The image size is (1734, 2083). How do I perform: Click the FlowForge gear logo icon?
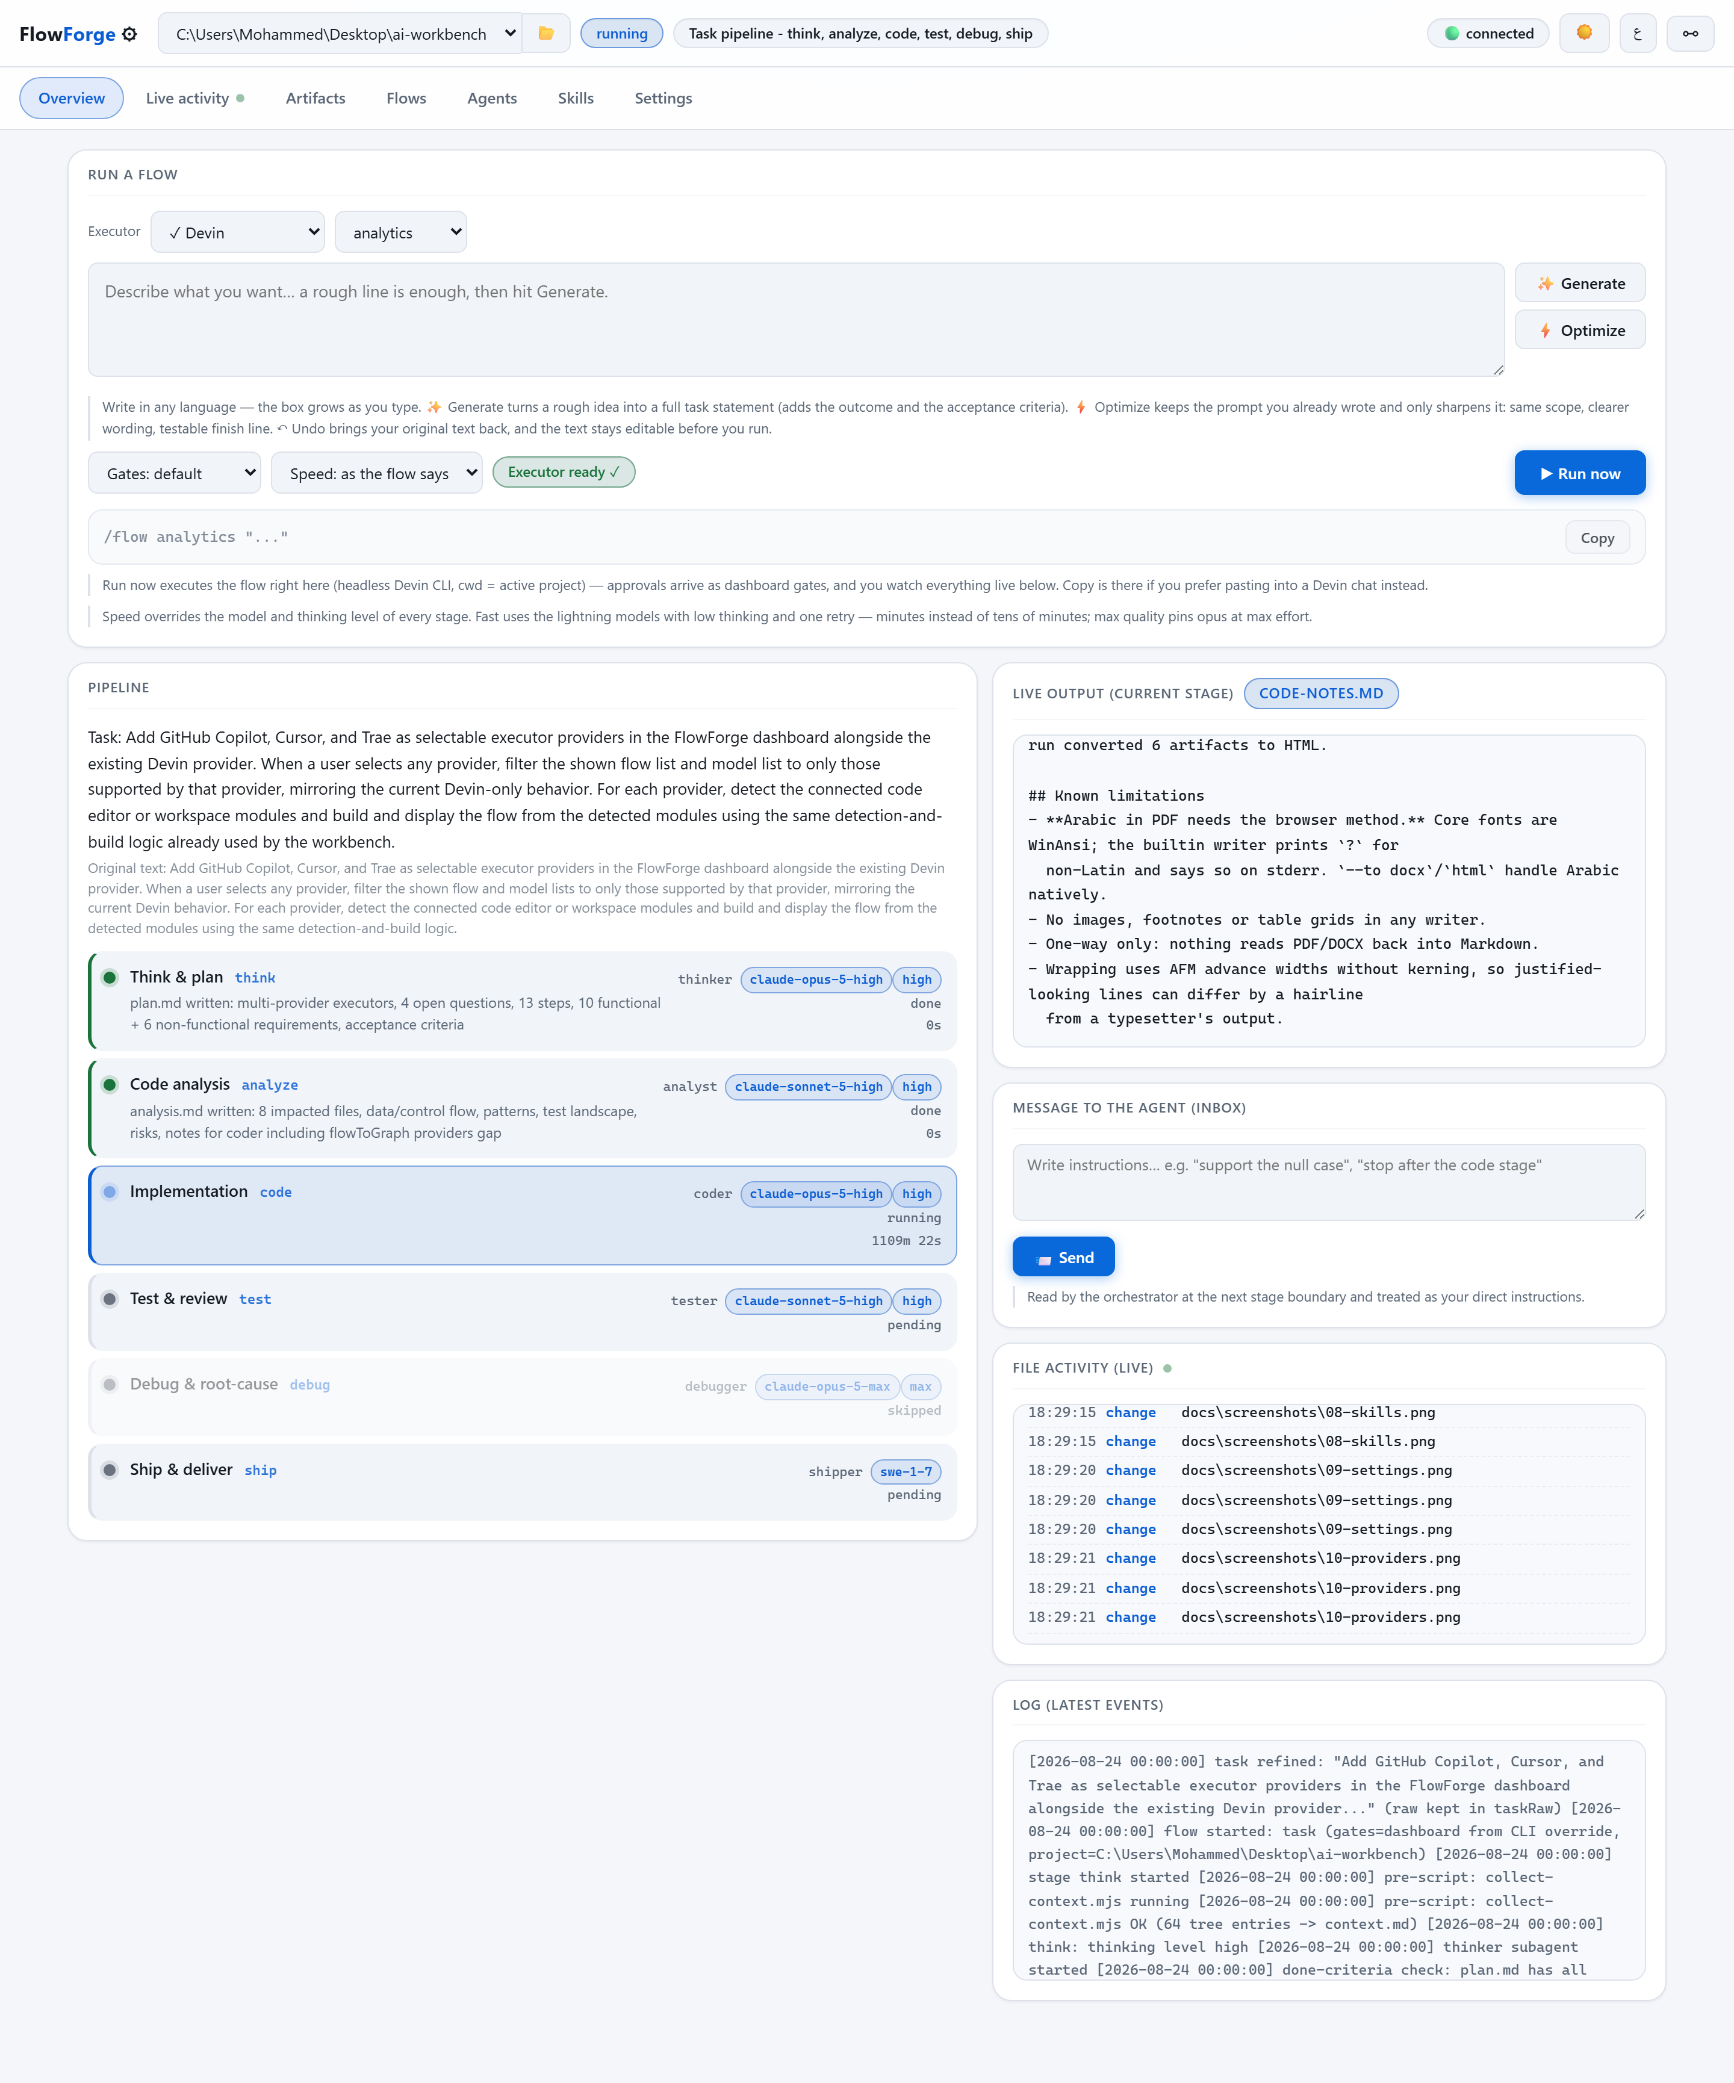[x=129, y=34]
